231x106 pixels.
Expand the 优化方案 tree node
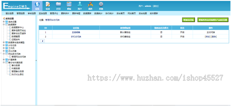coord(4,51)
